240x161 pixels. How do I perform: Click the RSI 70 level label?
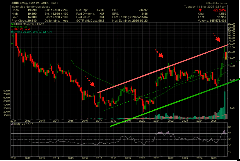(230, 133)
